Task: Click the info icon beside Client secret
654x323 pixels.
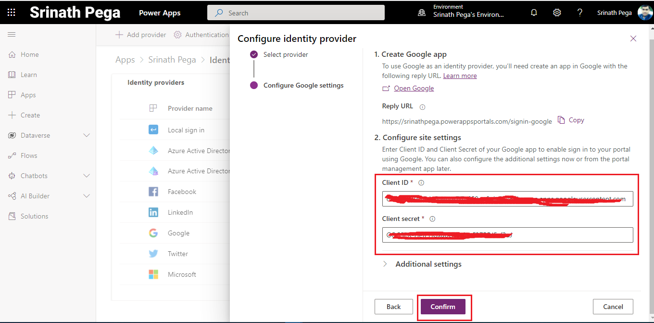Action: (432, 219)
